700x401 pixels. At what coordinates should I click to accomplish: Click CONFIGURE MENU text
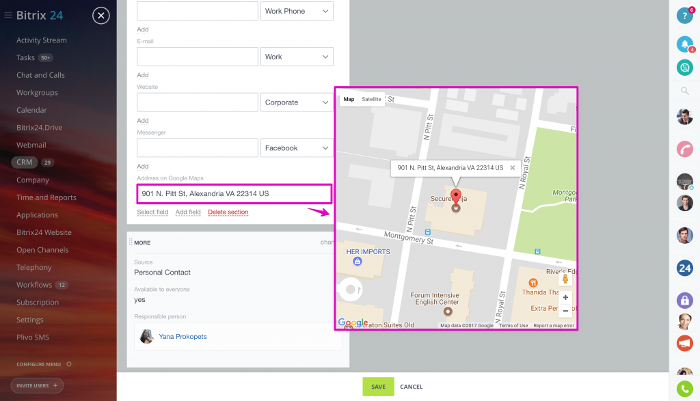tap(38, 364)
